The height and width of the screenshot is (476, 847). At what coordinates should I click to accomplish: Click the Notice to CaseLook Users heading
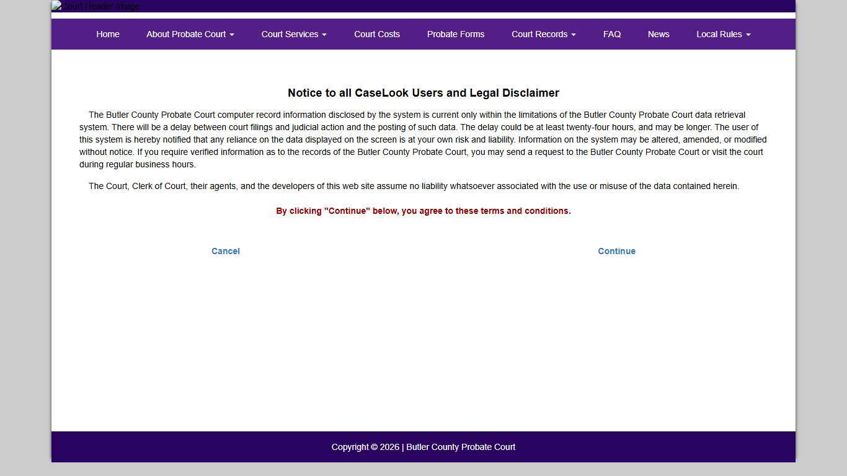423,93
